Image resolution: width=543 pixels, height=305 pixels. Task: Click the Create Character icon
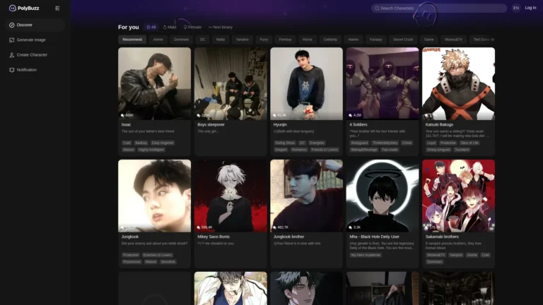(x=11, y=54)
